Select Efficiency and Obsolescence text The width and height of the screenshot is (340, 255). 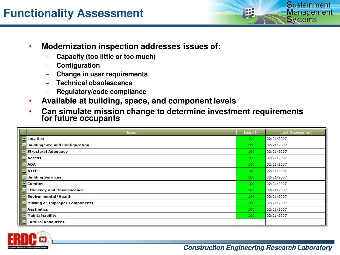click(55, 190)
